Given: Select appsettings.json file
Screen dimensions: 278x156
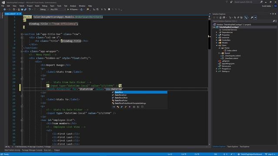Looking at the screenshot, I should pyautogui.click(x=228, y=64).
